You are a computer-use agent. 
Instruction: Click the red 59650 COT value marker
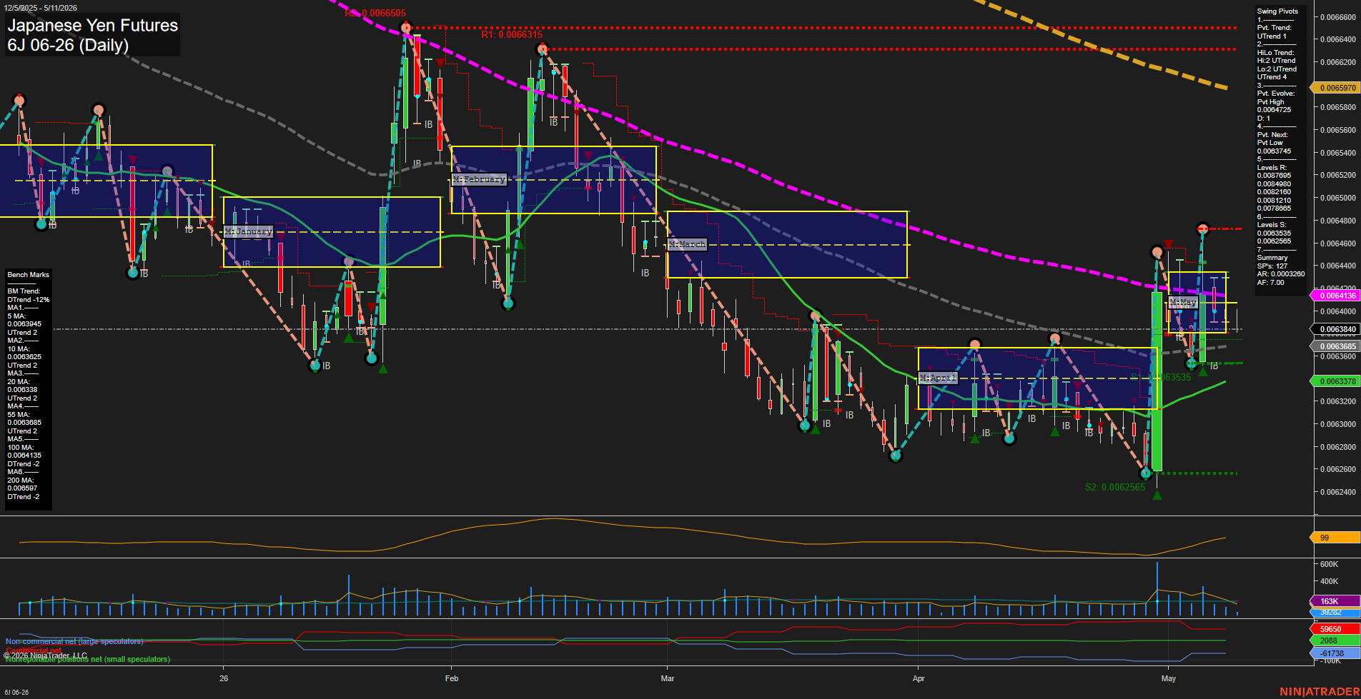pyautogui.click(x=1335, y=629)
